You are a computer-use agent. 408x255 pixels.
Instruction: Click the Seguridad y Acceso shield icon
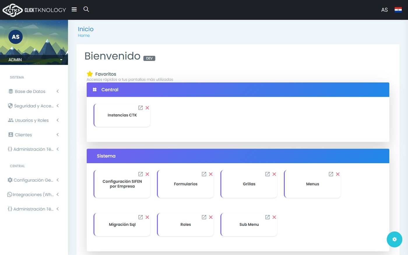pyautogui.click(x=10, y=106)
